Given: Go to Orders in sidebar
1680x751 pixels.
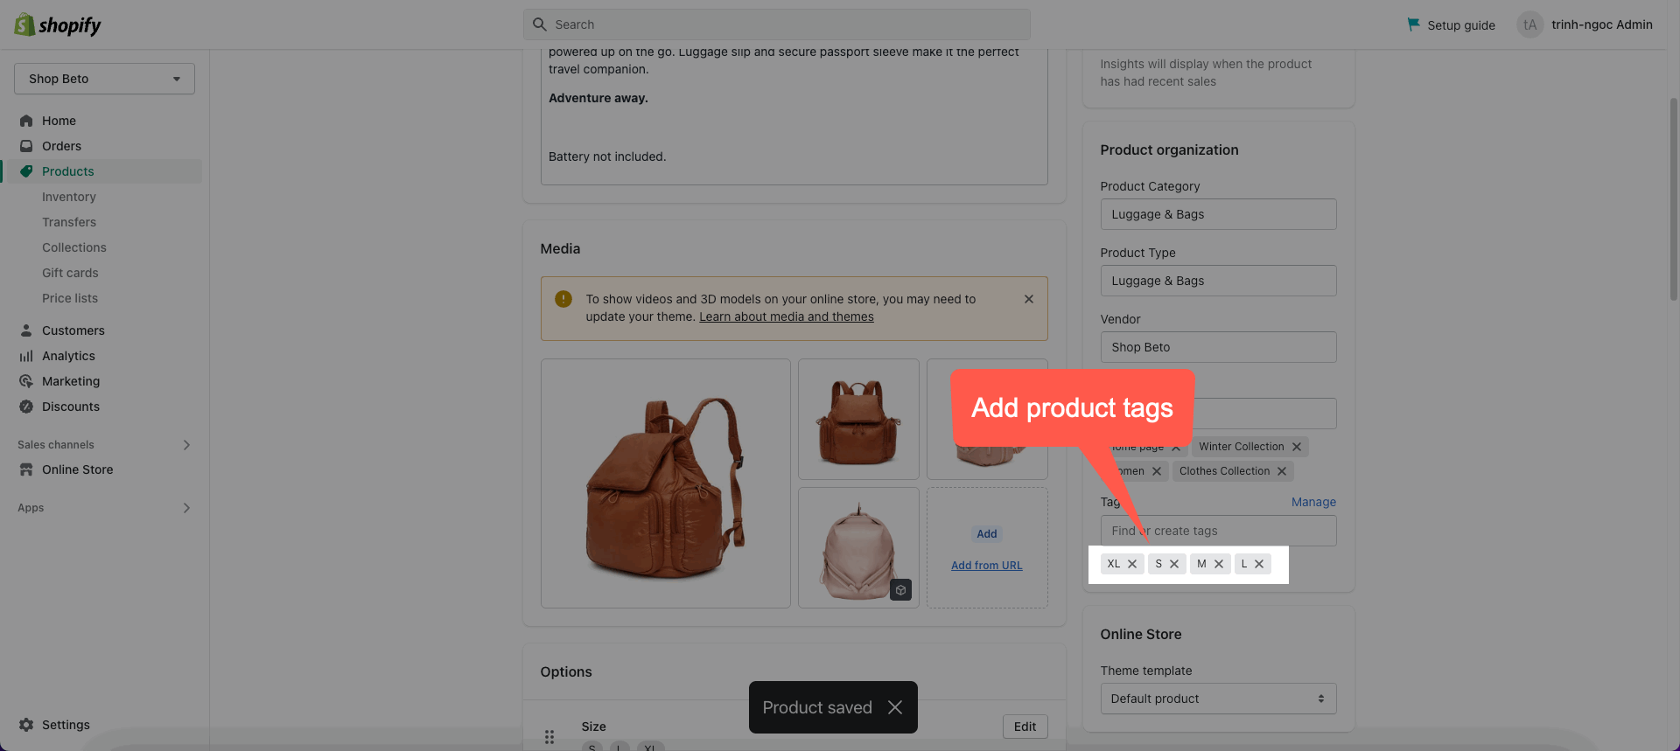Looking at the screenshot, I should (x=61, y=146).
